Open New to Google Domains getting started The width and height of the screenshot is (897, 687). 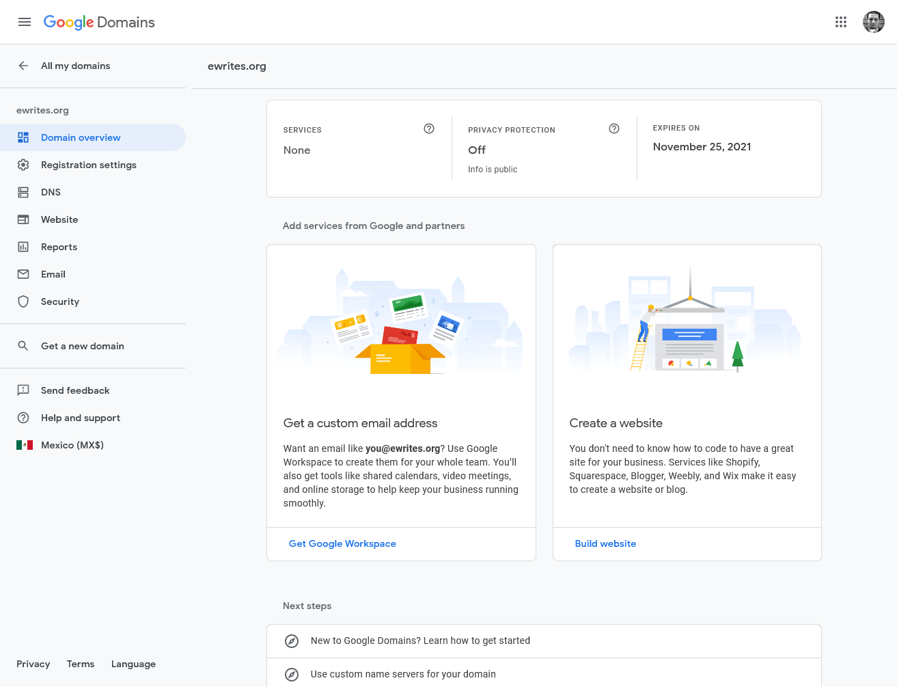pos(544,641)
